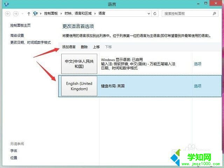The width and height of the screenshot is (224, 168).
Task: Open recent locations dropdown arrow
Action: (22, 14)
